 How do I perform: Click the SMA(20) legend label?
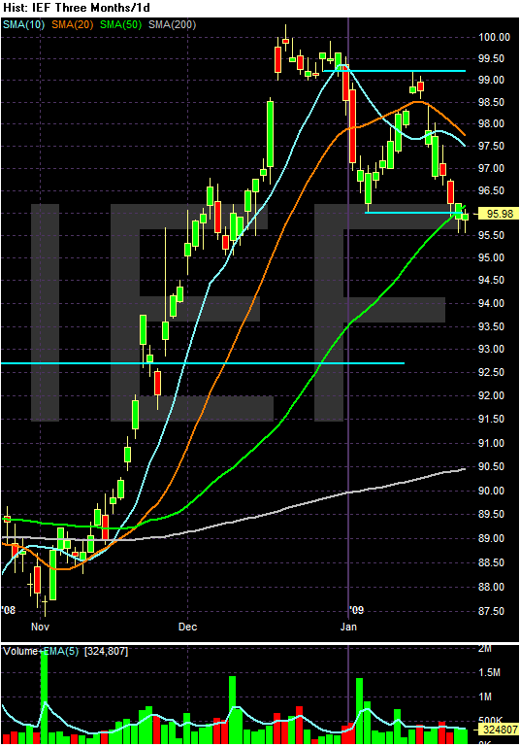click(73, 25)
